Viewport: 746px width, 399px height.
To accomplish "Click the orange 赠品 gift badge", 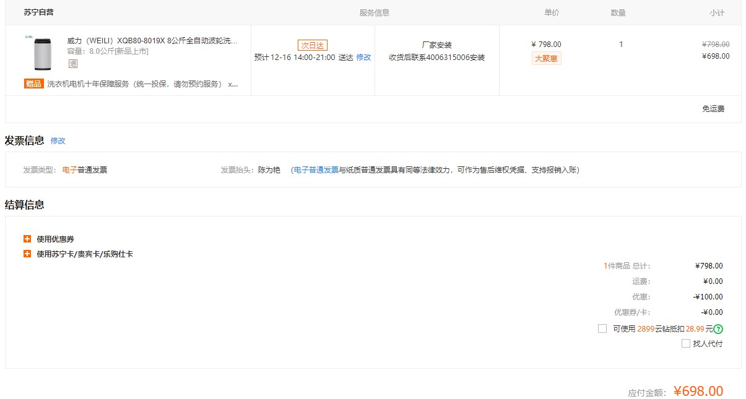I will point(33,84).
